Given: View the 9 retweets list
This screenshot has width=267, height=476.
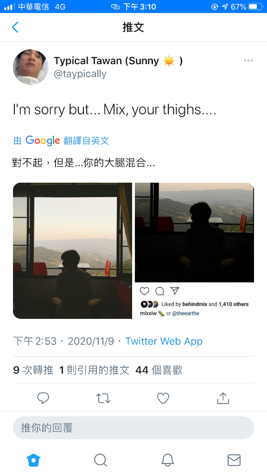Looking at the screenshot, I should (x=33, y=370).
